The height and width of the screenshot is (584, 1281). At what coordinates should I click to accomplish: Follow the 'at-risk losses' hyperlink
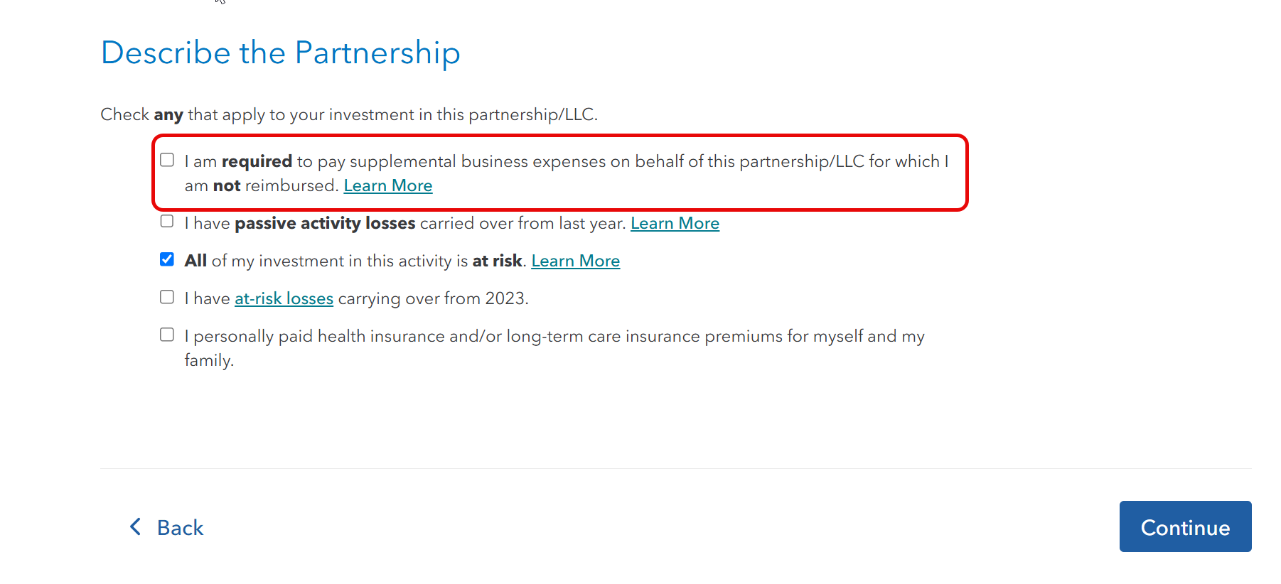click(284, 298)
